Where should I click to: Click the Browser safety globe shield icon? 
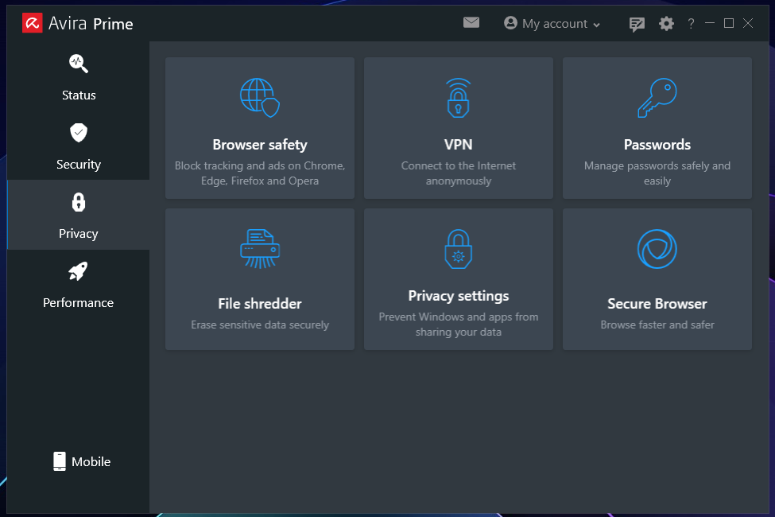coord(260,98)
